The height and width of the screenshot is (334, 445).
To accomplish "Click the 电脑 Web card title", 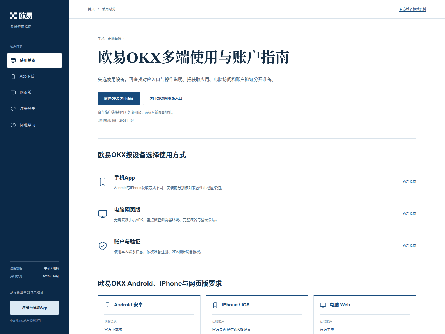I will (x=340, y=305).
